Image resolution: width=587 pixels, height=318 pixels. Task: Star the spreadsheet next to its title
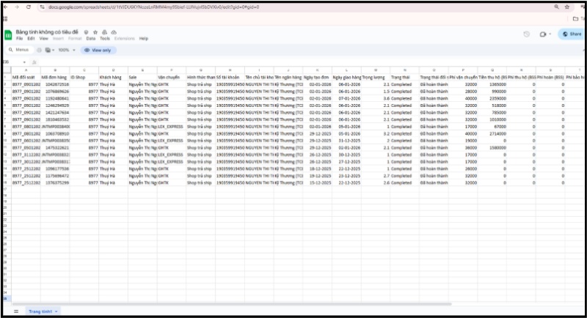(x=95, y=32)
